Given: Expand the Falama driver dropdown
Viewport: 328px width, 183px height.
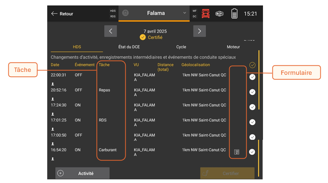Looking at the screenshot, I should click(185, 13).
